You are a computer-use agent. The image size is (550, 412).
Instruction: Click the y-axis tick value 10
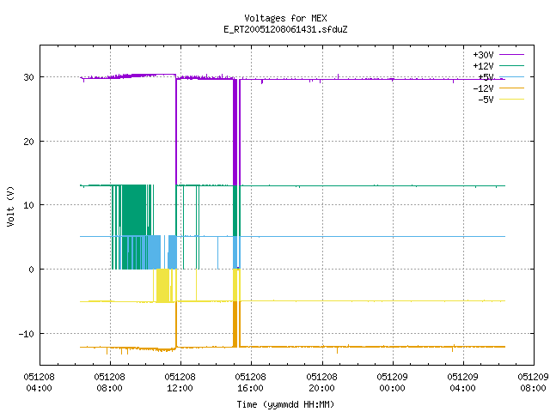pyautogui.click(x=28, y=205)
